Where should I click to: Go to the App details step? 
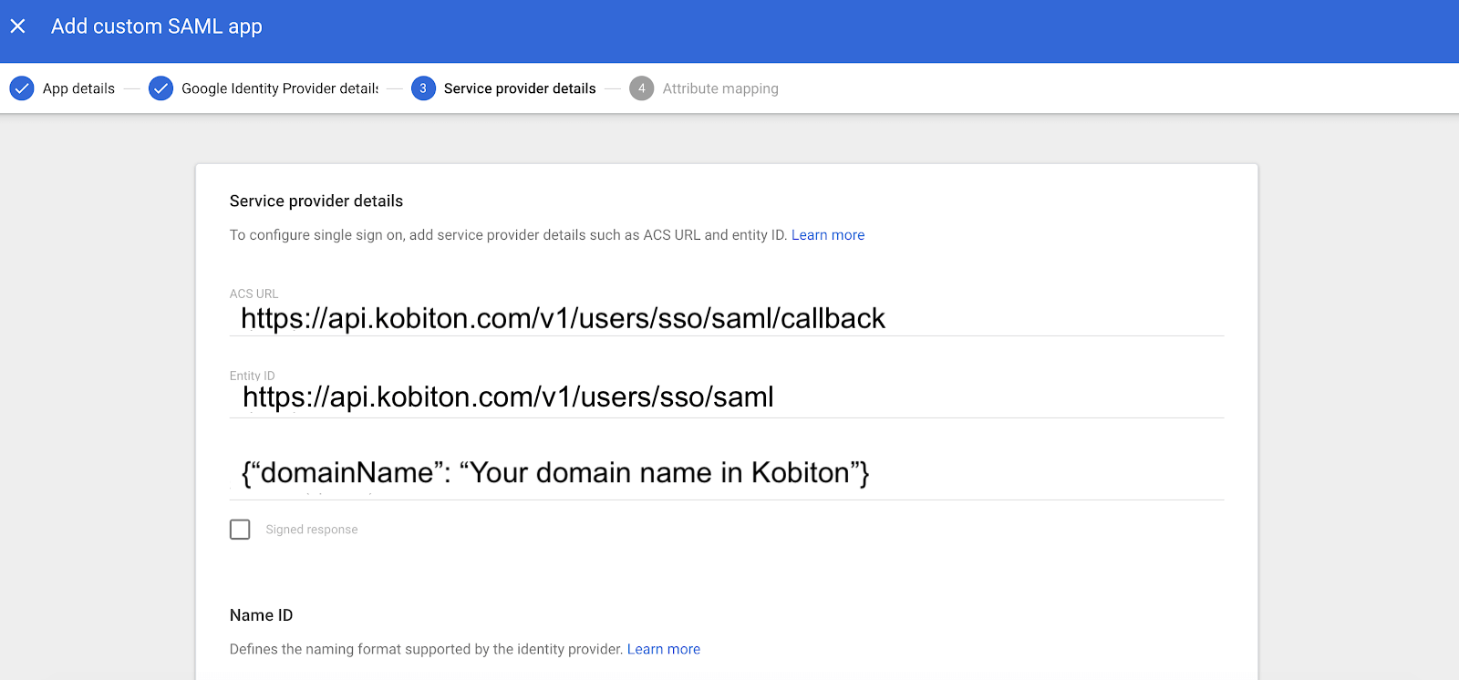pos(78,88)
